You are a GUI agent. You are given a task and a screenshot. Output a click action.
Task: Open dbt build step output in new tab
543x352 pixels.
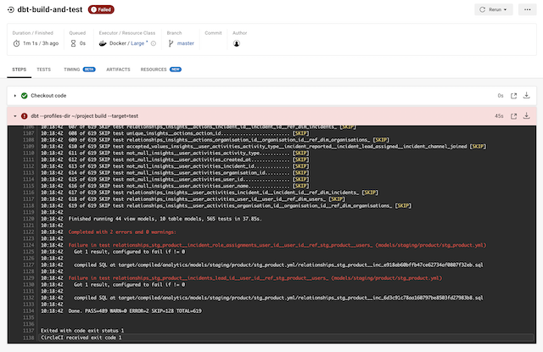coord(514,115)
